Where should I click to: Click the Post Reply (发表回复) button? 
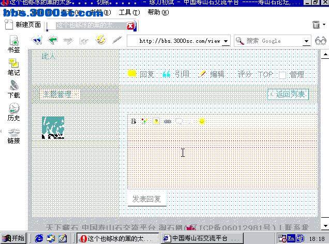tap(147, 199)
